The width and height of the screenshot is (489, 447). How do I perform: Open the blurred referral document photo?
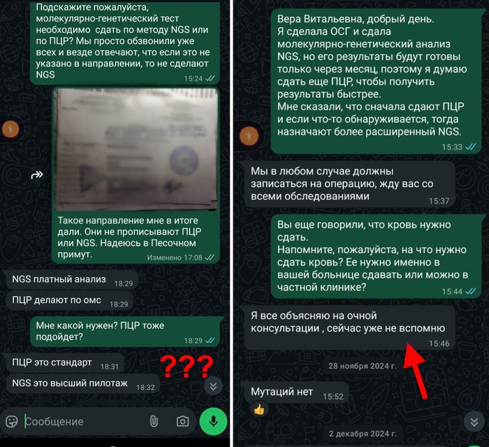click(x=136, y=149)
